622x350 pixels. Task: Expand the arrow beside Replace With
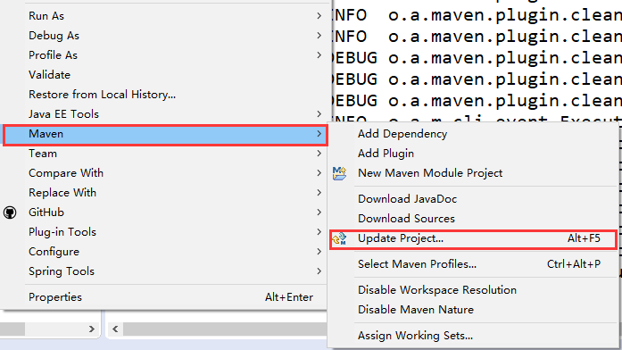click(319, 193)
